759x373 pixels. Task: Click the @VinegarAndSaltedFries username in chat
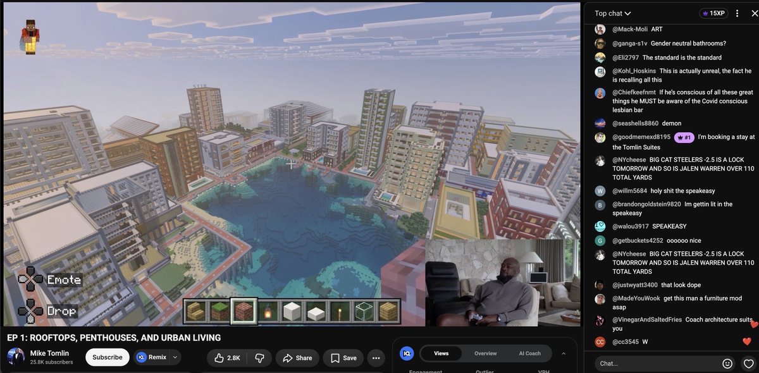click(x=647, y=320)
